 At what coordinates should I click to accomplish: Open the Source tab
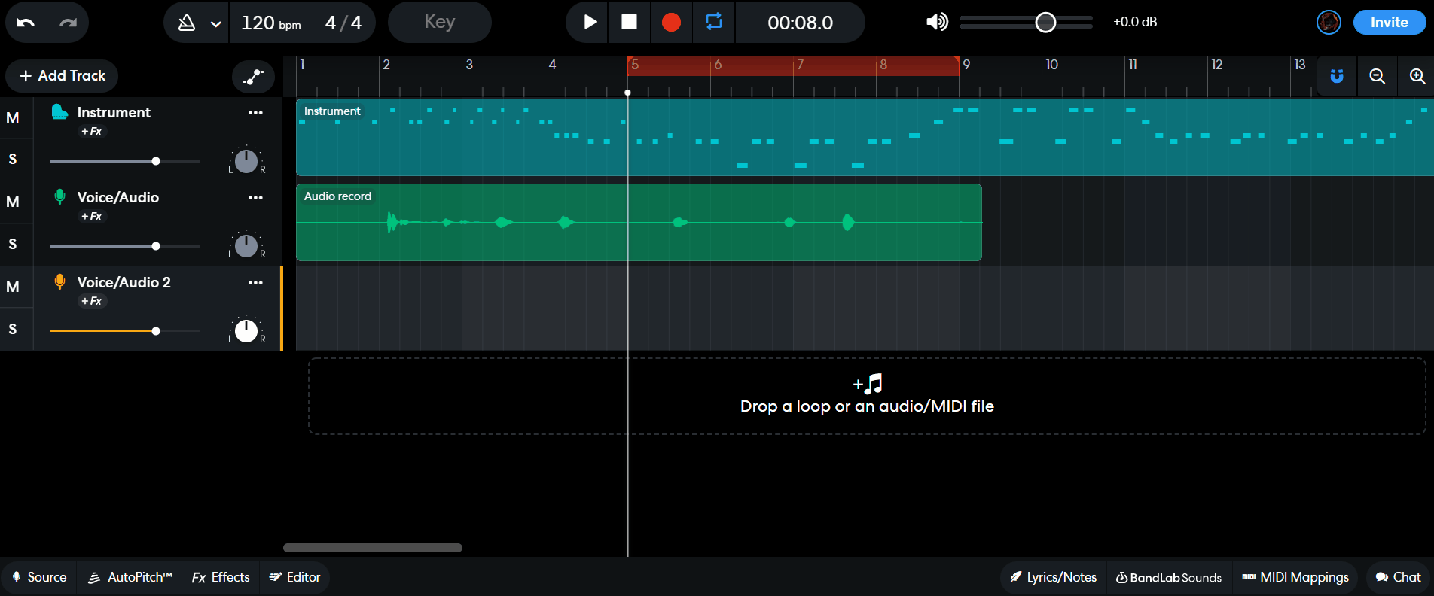[x=39, y=577]
